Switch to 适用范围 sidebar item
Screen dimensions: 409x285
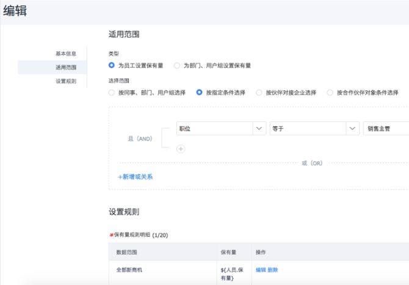(x=66, y=67)
